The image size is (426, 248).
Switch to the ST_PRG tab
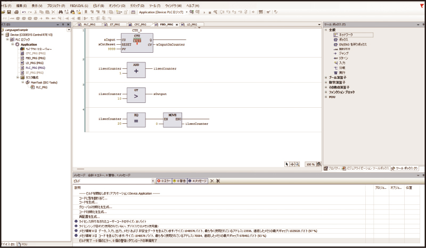click(x=113, y=25)
